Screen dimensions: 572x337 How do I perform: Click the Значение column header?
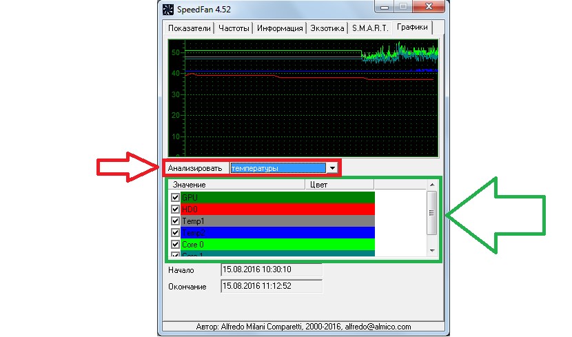237,185
